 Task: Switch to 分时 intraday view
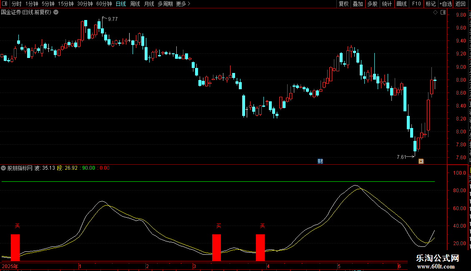click(x=17, y=4)
